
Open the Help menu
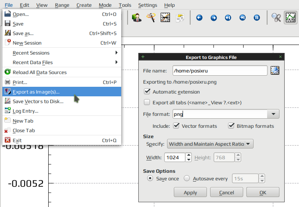click(169, 5)
